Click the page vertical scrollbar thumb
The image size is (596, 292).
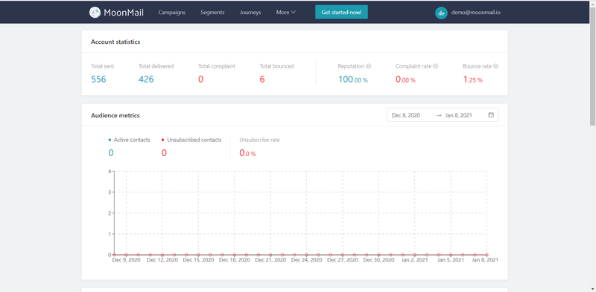(x=592, y=66)
